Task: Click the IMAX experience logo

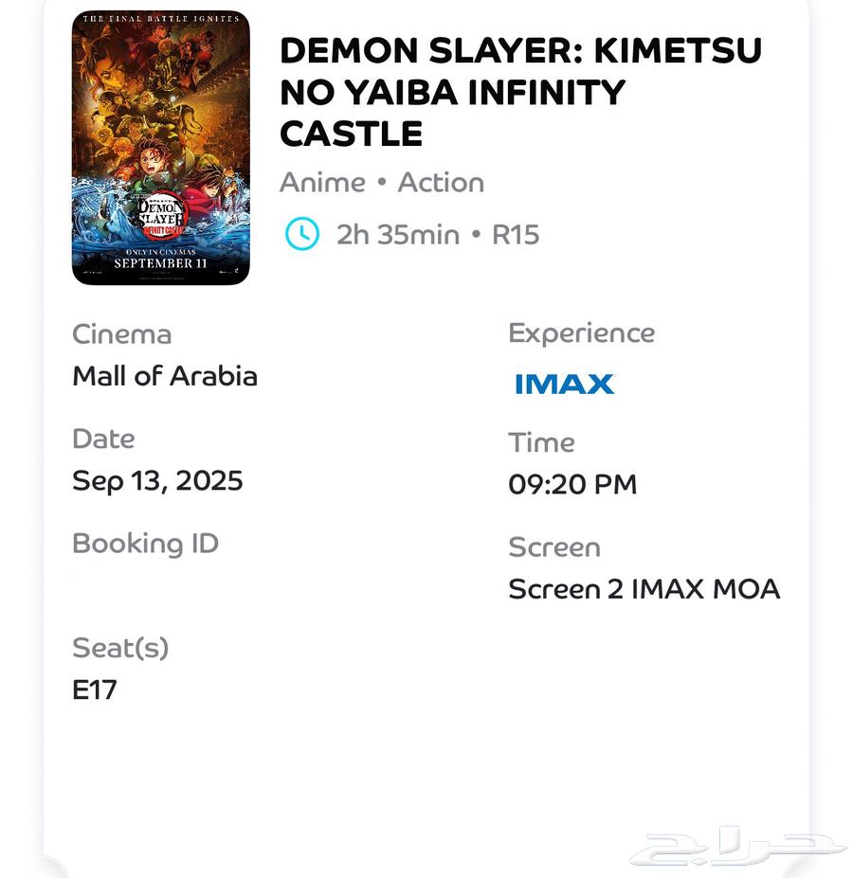Action: (x=565, y=384)
